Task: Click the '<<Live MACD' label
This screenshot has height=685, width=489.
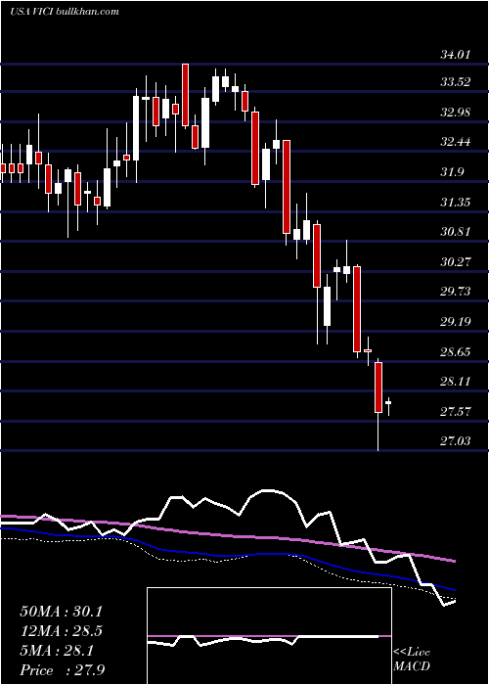Action: [x=412, y=660]
